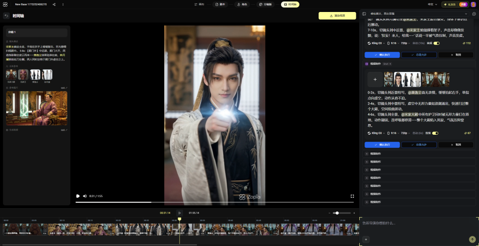The height and width of the screenshot is (246, 479).
Task: Click the Shot 4 tag label
Action: point(387,64)
